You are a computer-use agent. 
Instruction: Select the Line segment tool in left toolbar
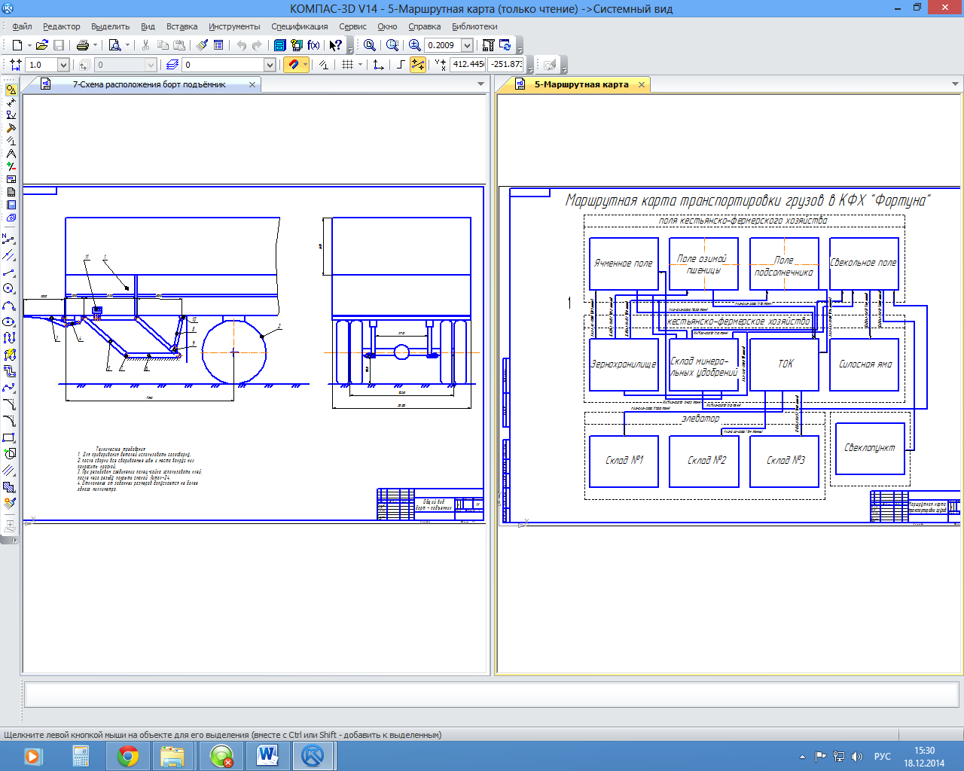[9, 273]
